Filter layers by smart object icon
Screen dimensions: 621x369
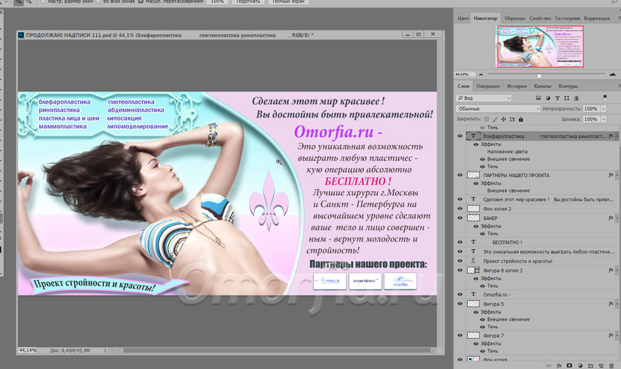(x=576, y=98)
